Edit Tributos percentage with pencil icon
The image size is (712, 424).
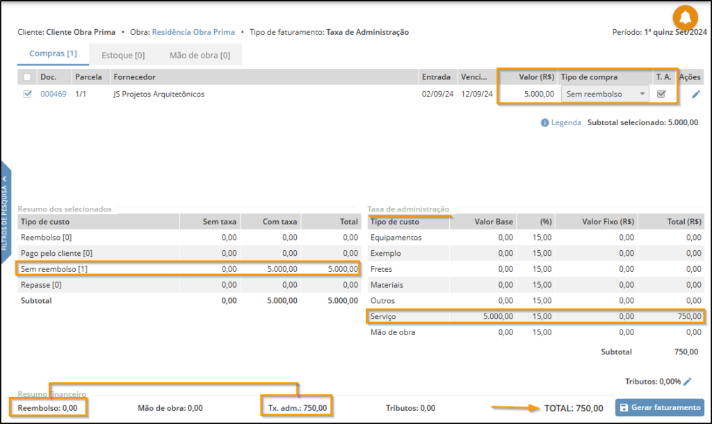coord(688,382)
